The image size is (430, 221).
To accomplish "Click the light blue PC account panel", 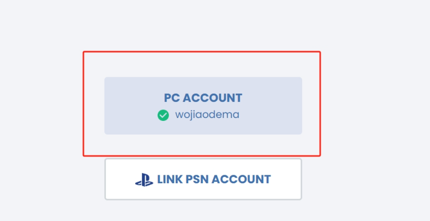I will click(x=203, y=106).
